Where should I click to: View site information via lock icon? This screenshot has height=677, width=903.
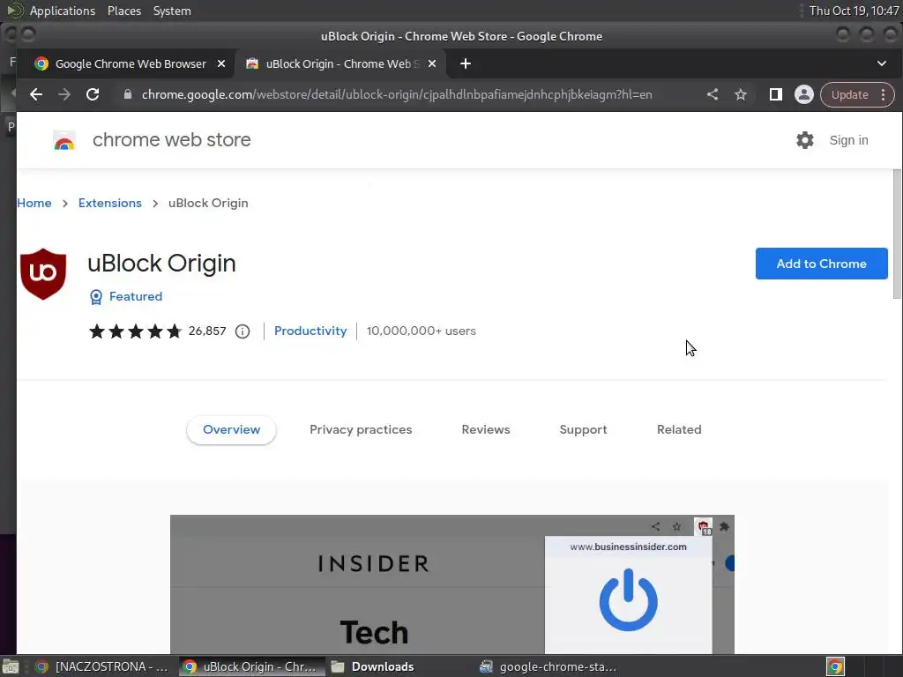(x=128, y=94)
